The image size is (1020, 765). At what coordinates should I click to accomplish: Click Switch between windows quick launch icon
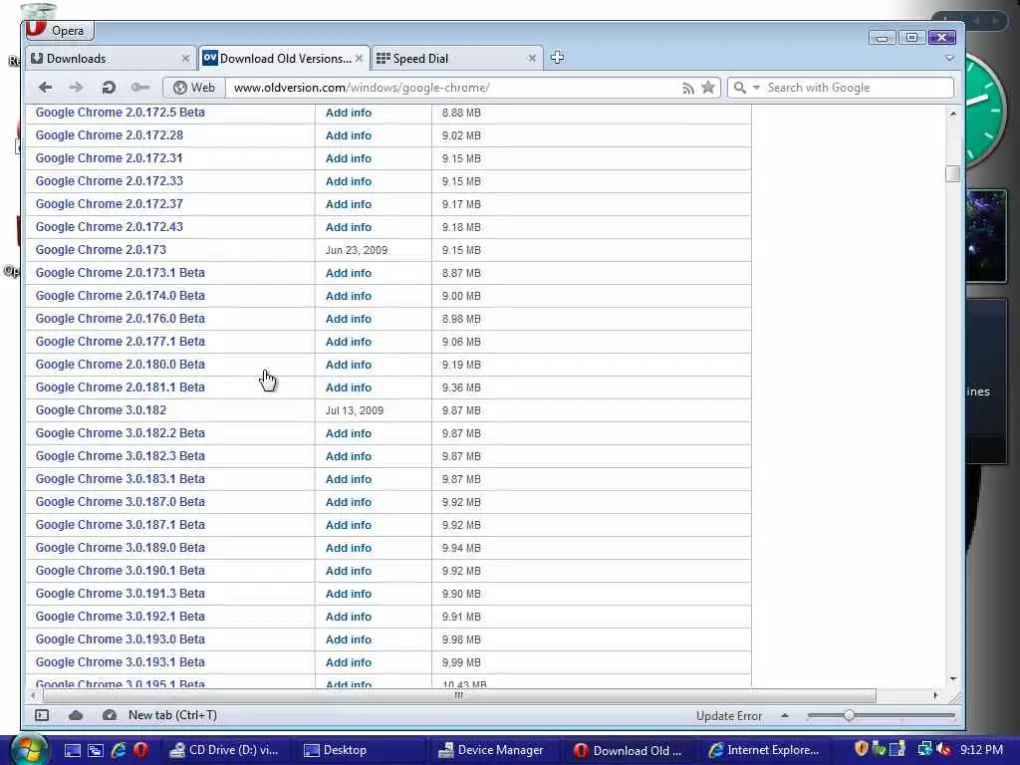[x=95, y=750]
